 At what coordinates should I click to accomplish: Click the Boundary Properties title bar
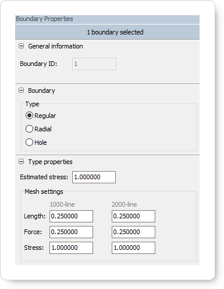coord(107,19)
